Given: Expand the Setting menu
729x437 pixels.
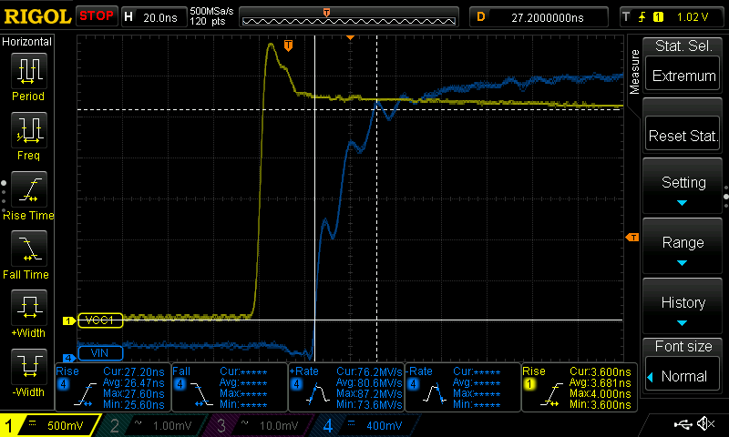Looking at the screenshot, I should pyautogui.click(x=683, y=187).
